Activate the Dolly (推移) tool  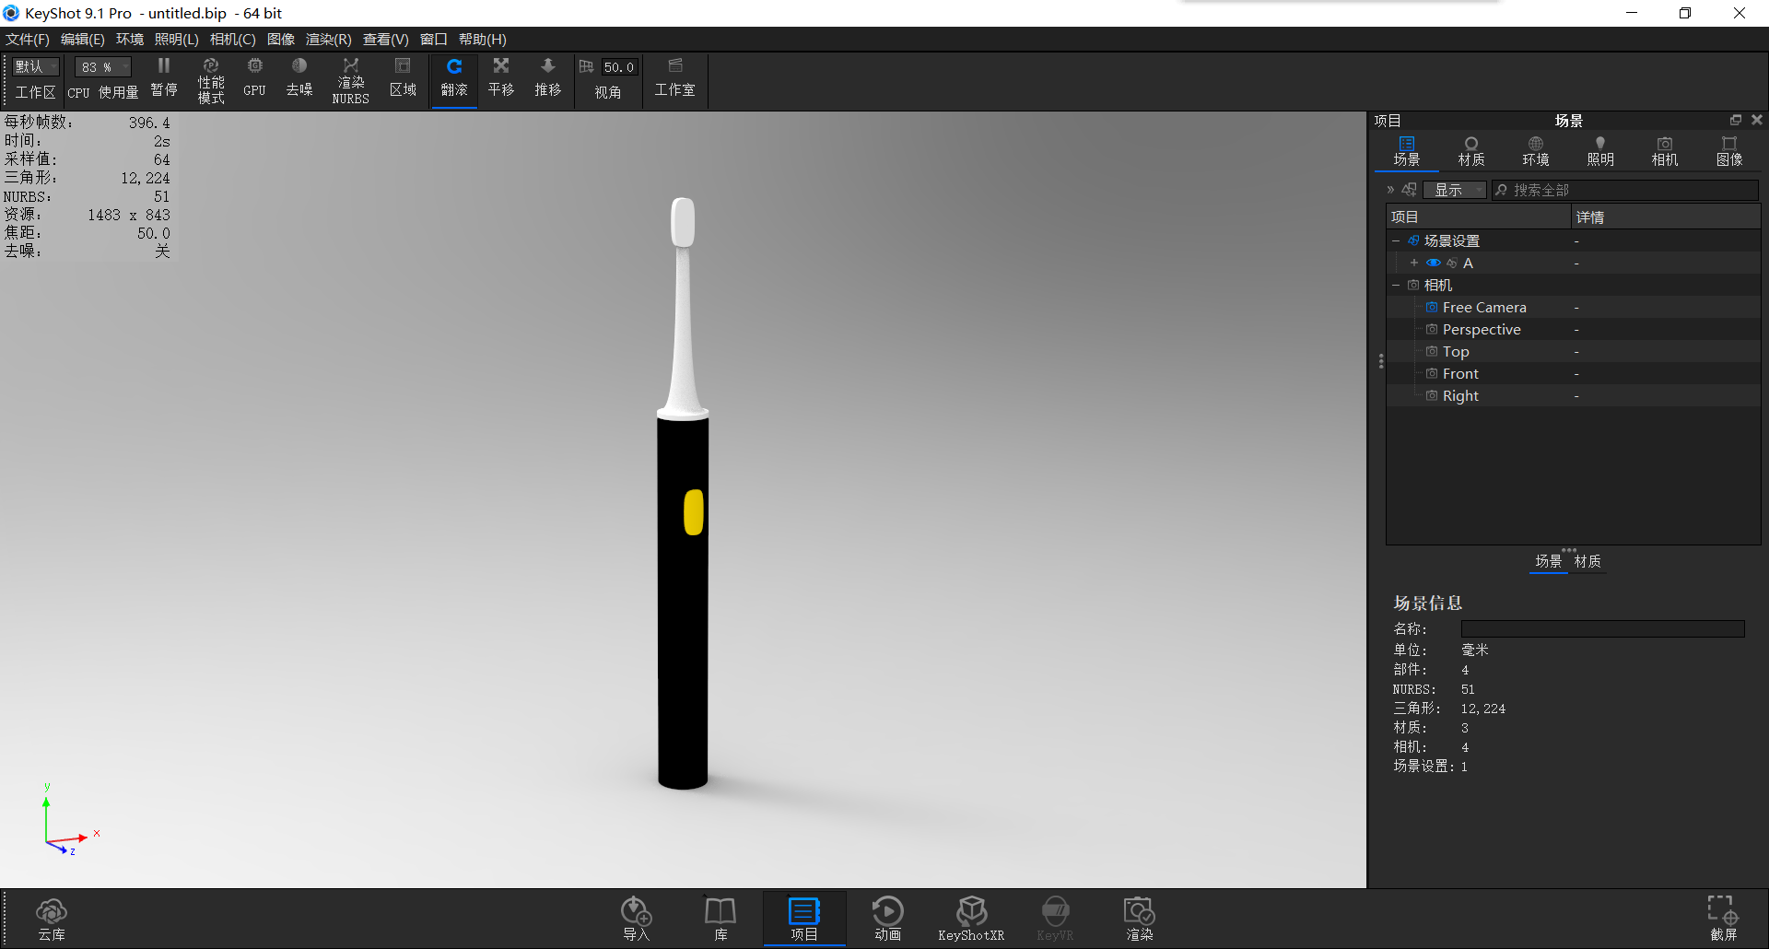click(547, 79)
